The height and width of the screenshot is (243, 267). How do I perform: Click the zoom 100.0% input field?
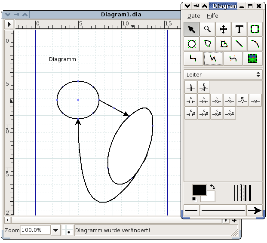pos(35,230)
